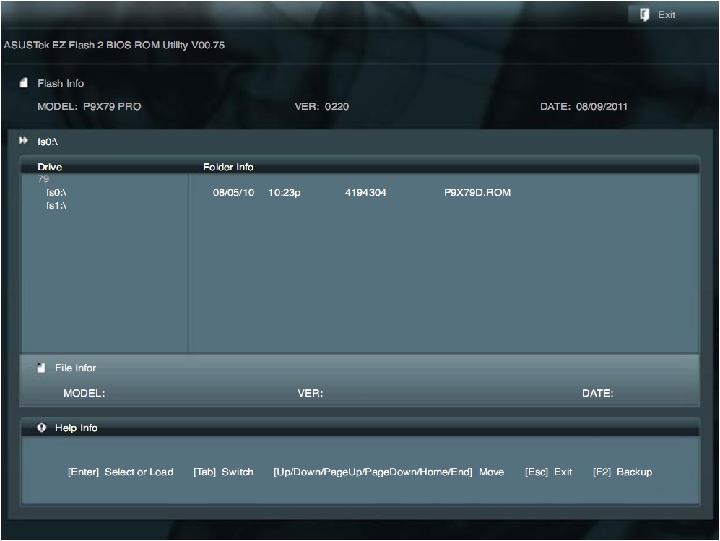Click the Help Info exclamation icon

(x=42, y=427)
